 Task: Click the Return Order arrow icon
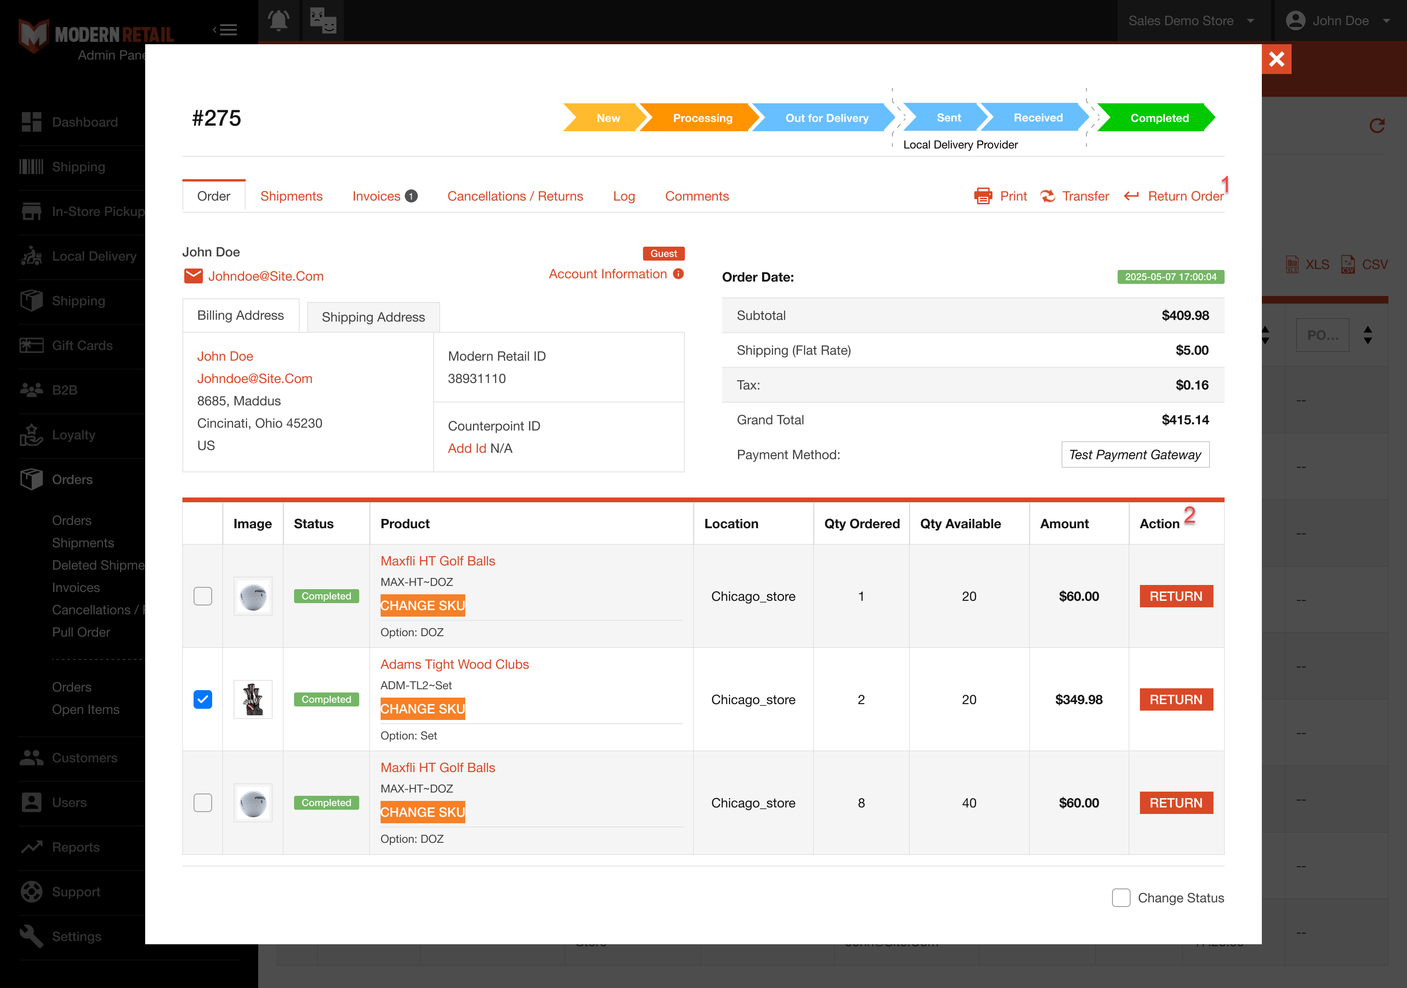click(x=1131, y=196)
